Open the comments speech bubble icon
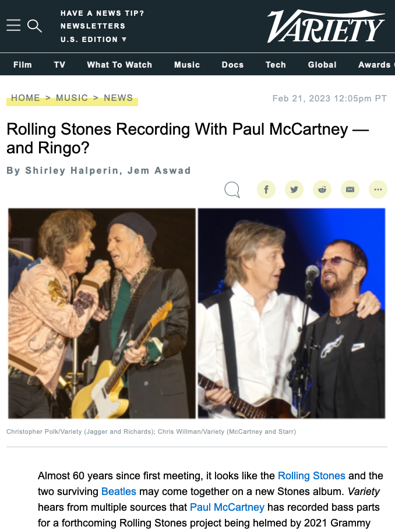This screenshot has height=530, width=395. [232, 189]
